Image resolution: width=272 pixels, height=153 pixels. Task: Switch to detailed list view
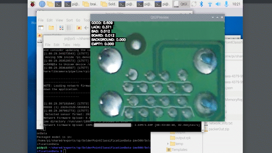point(69,28)
